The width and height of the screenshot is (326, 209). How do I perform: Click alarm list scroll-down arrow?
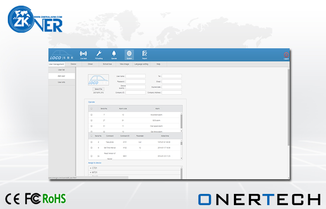click(x=182, y=131)
